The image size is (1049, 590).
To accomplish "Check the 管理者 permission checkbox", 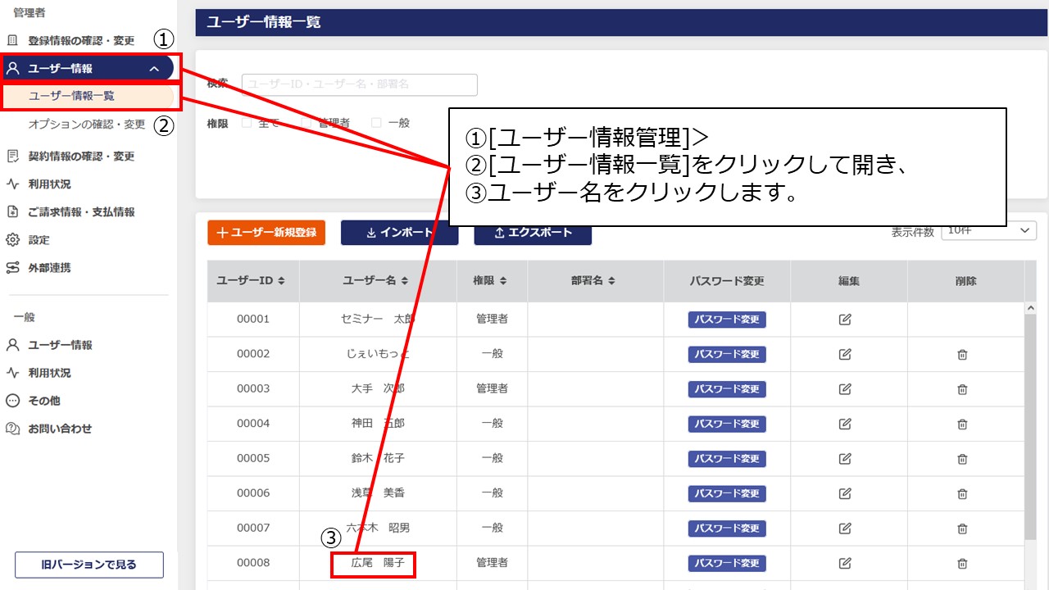I will pos(307,123).
